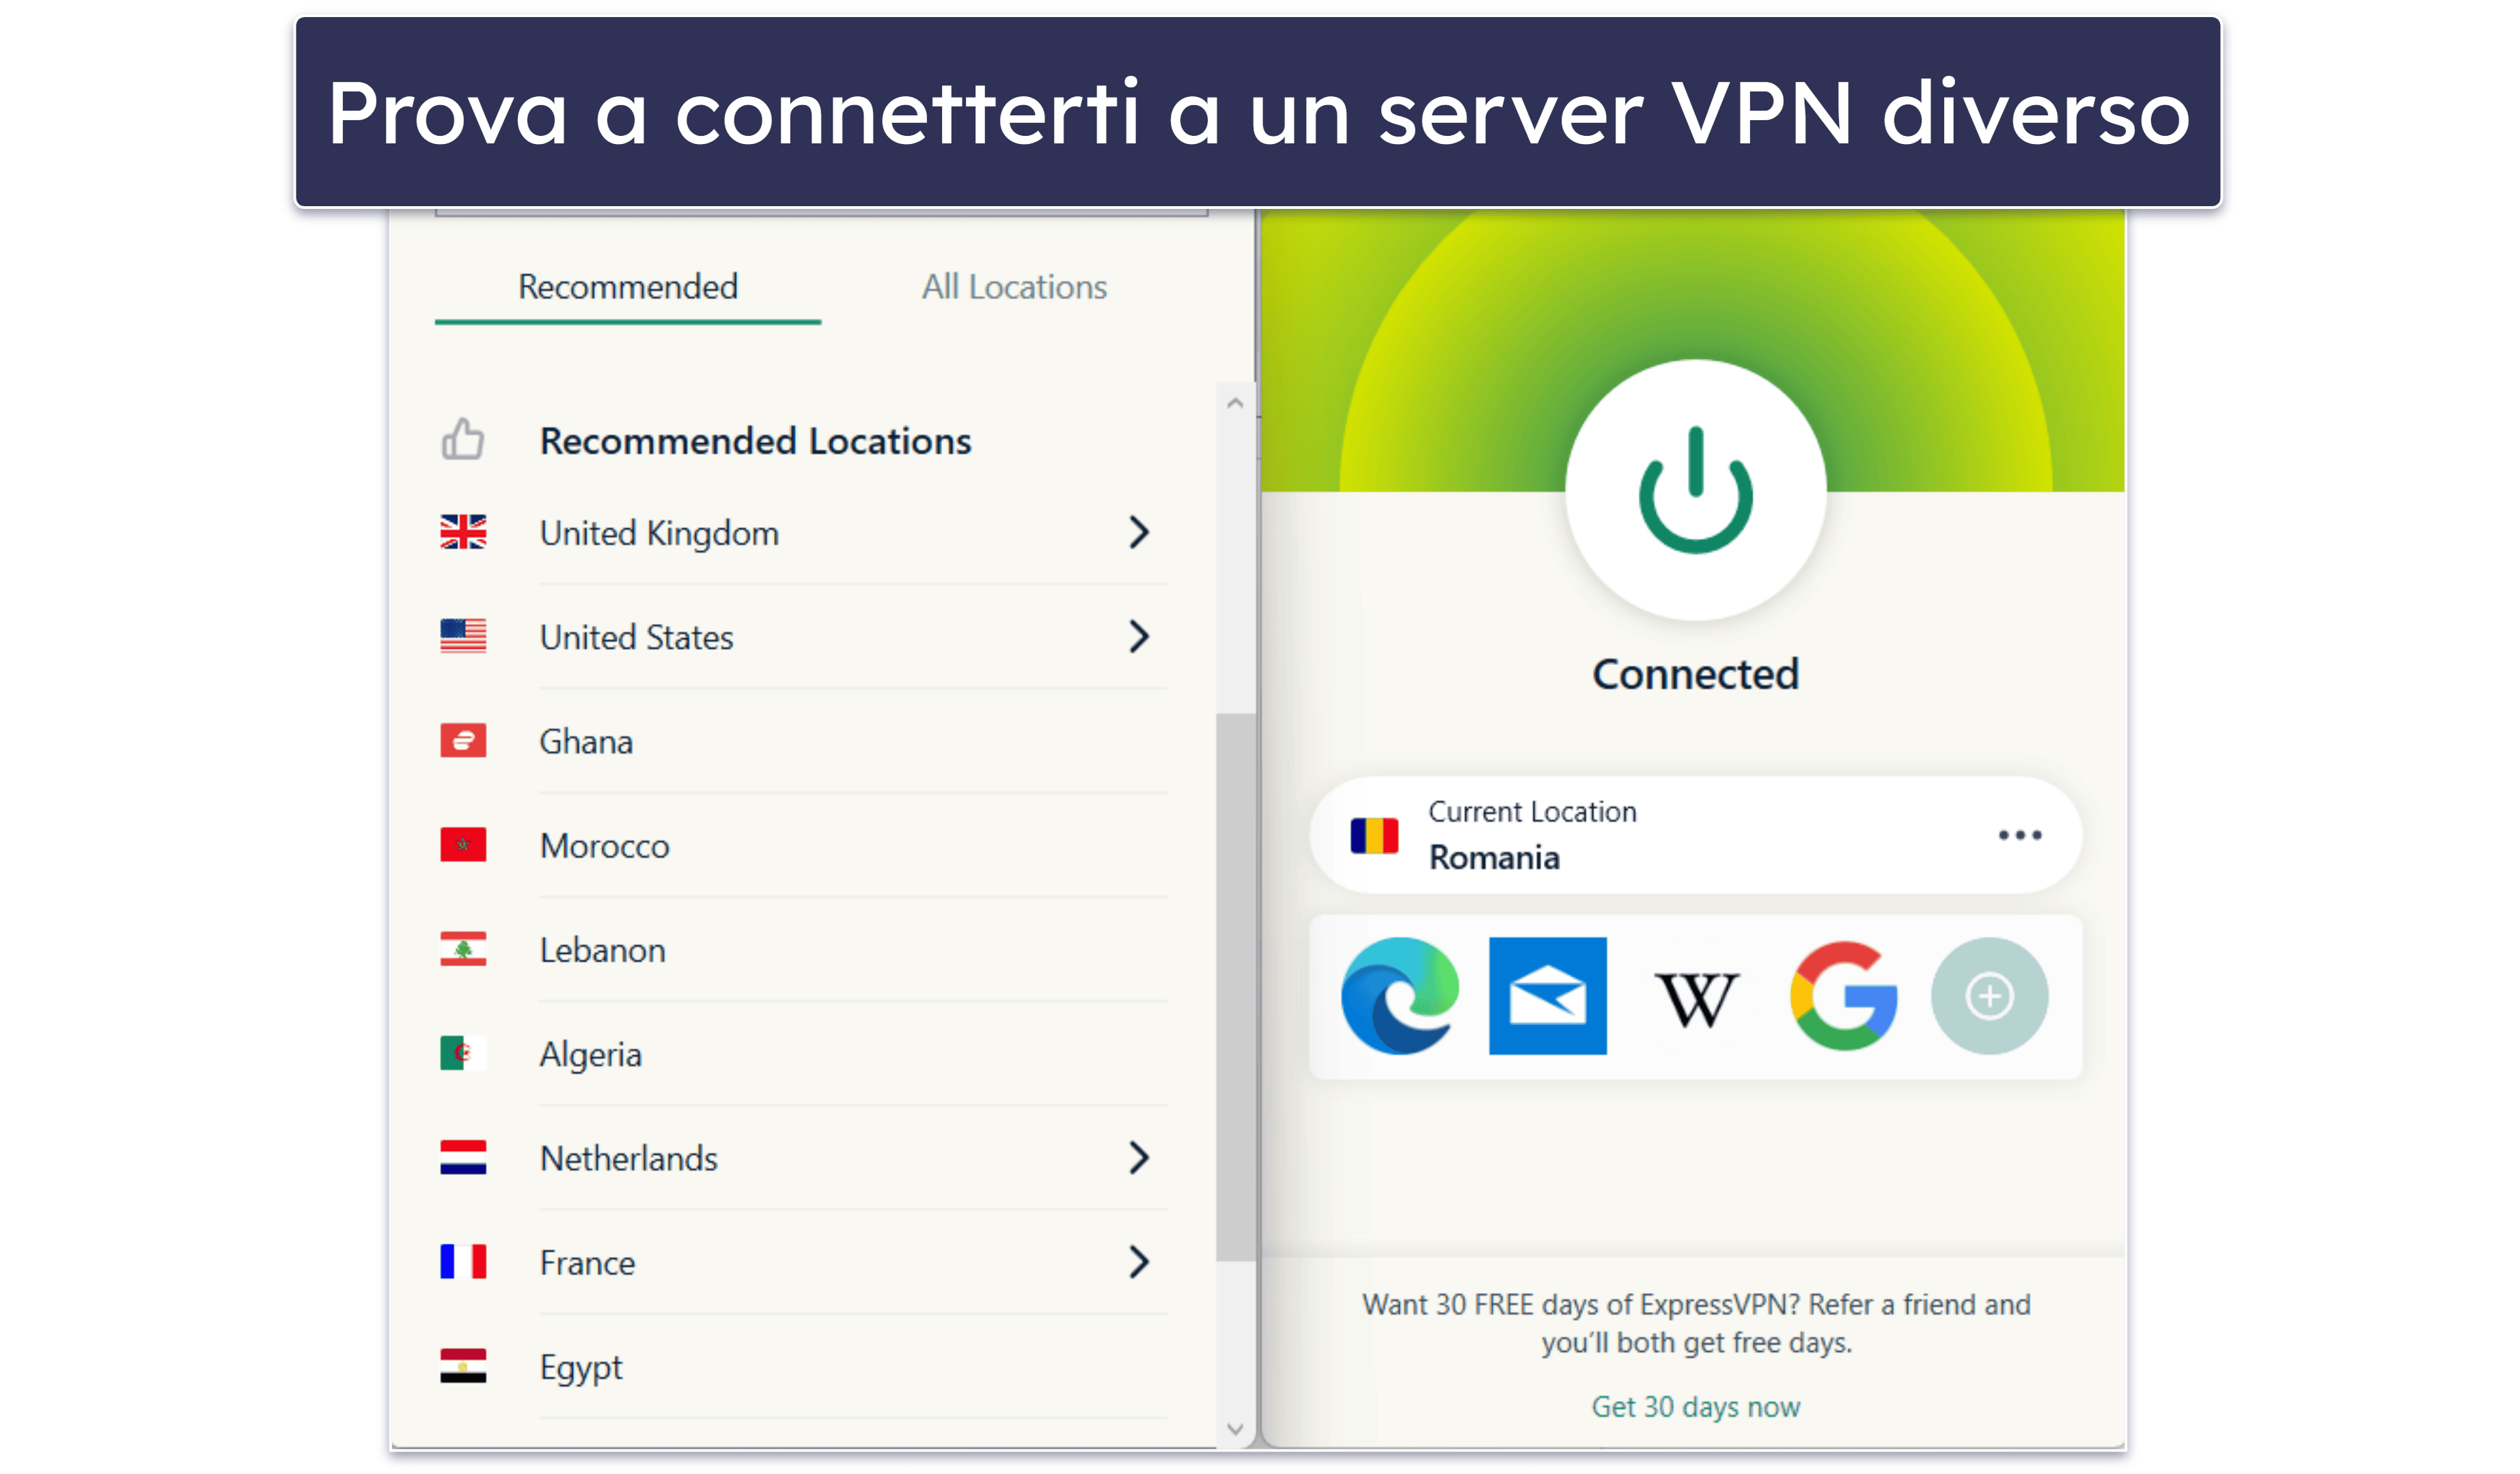Click the United Kingdom flag icon
The image size is (2520, 1474).
pyautogui.click(x=463, y=532)
